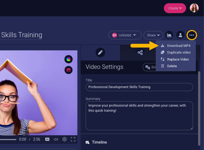Switch to the share nodes tab
Screen dimensions: 204x150
[x=140, y=52]
